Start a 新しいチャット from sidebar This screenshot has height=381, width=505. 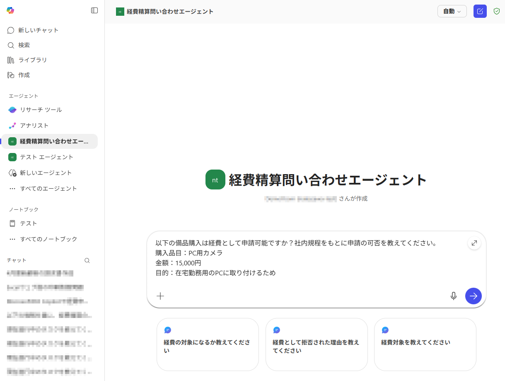pos(38,30)
